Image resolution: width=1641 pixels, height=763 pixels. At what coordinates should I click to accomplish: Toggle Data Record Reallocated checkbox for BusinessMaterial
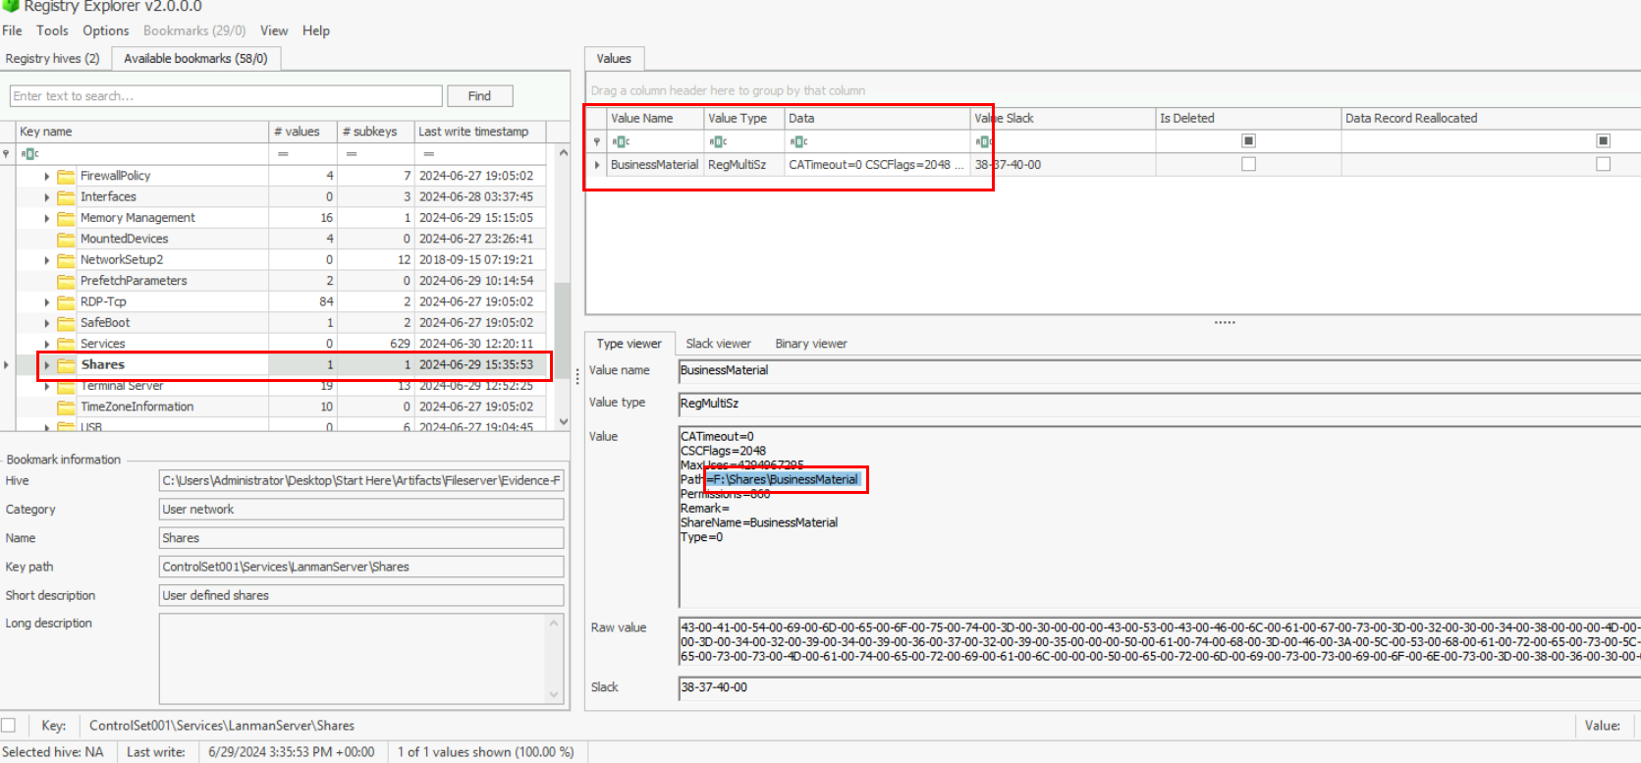click(1603, 165)
